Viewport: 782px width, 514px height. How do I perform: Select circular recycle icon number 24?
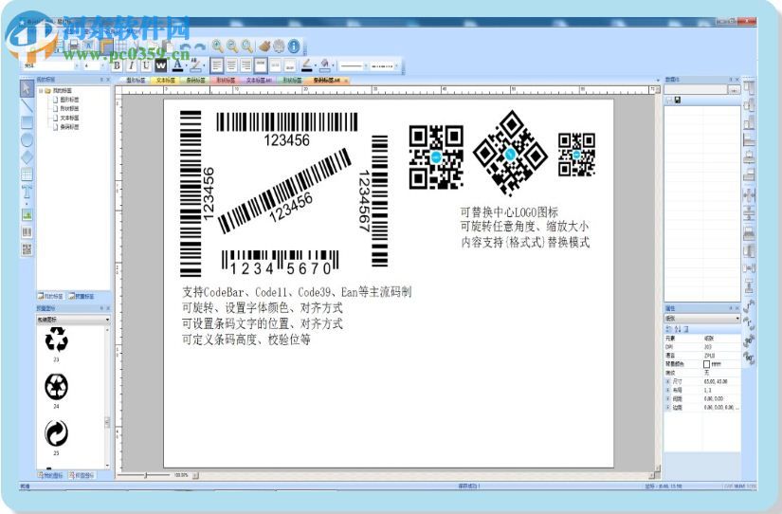tap(56, 387)
